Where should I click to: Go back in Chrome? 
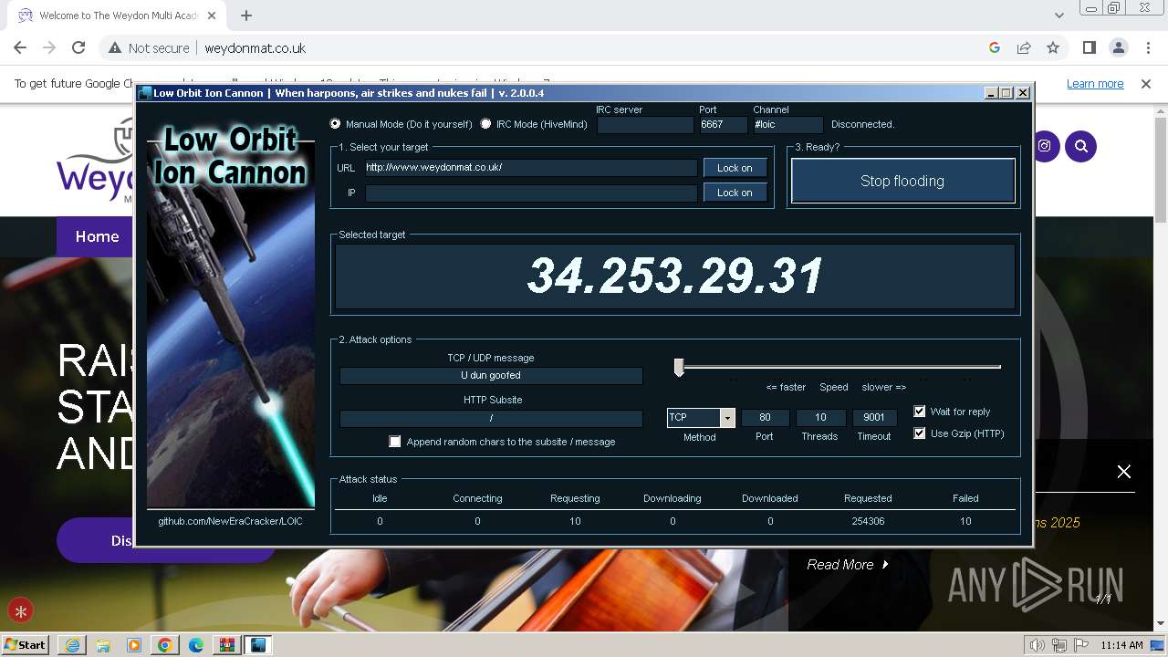tap(20, 48)
